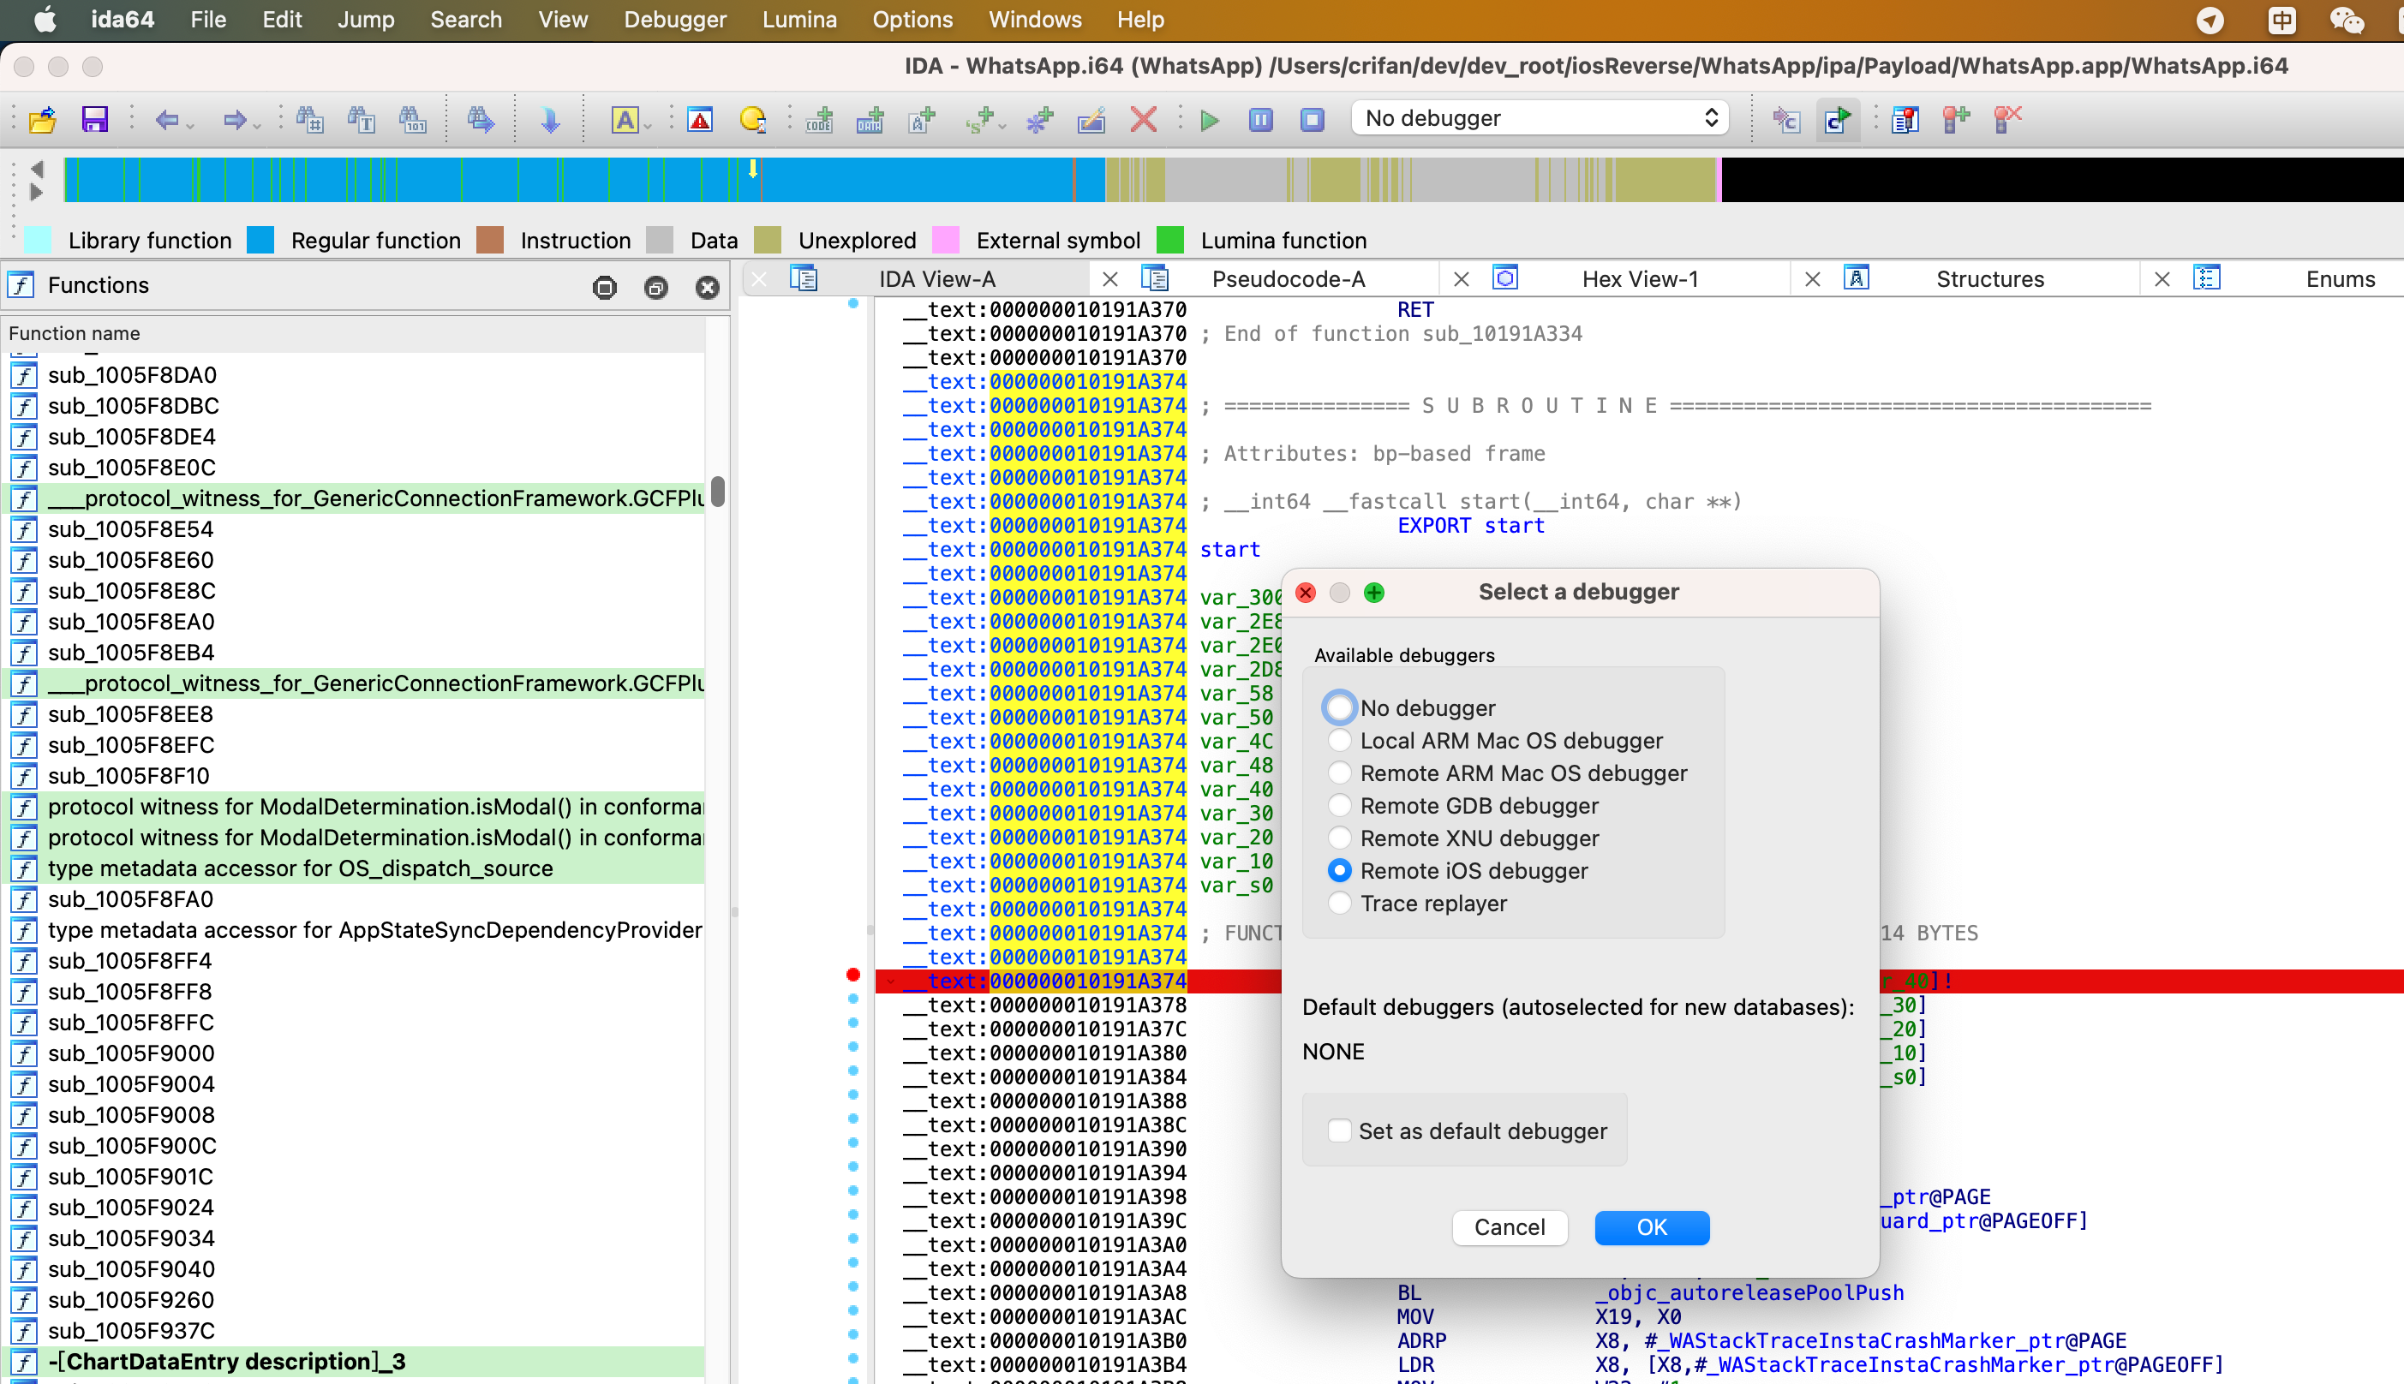
Task: Click the blue down arrow toolbar icon
Action: coord(549,120)
